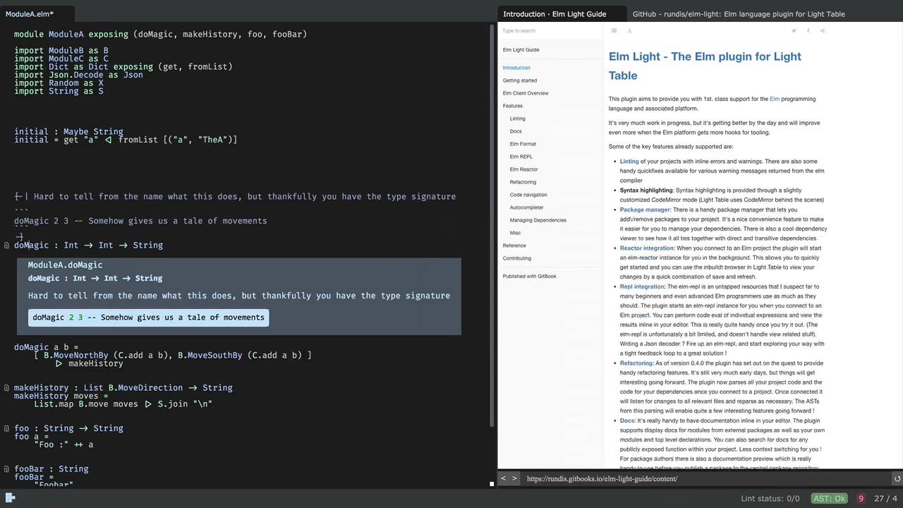Viewport: 903px width, 508px height.
Task: Click the gutter marker beside makeHistory signature
Action: coord(6,388)
